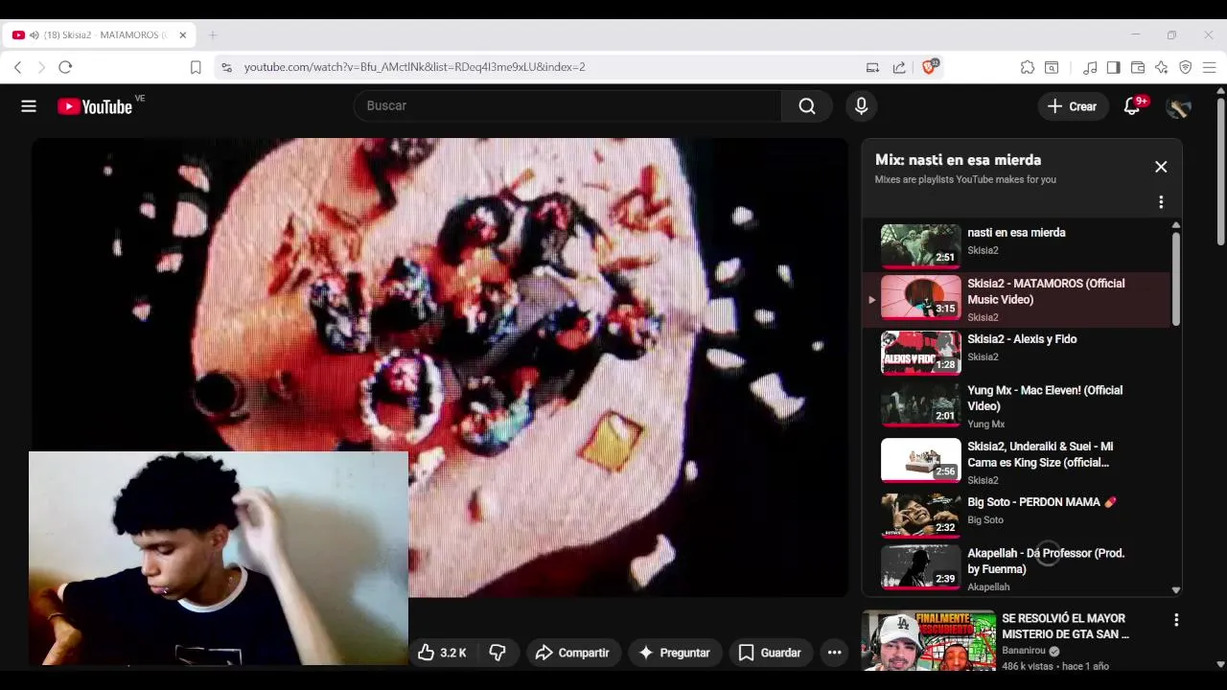Bookmark this page
Screen dimensions: 1227x690
click(x=196, y=67)
